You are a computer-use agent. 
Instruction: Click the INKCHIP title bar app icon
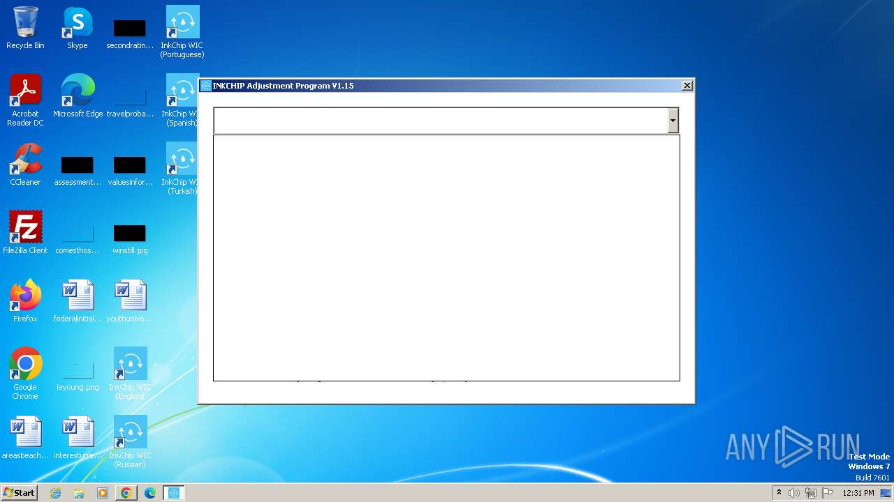pos(206,86)
